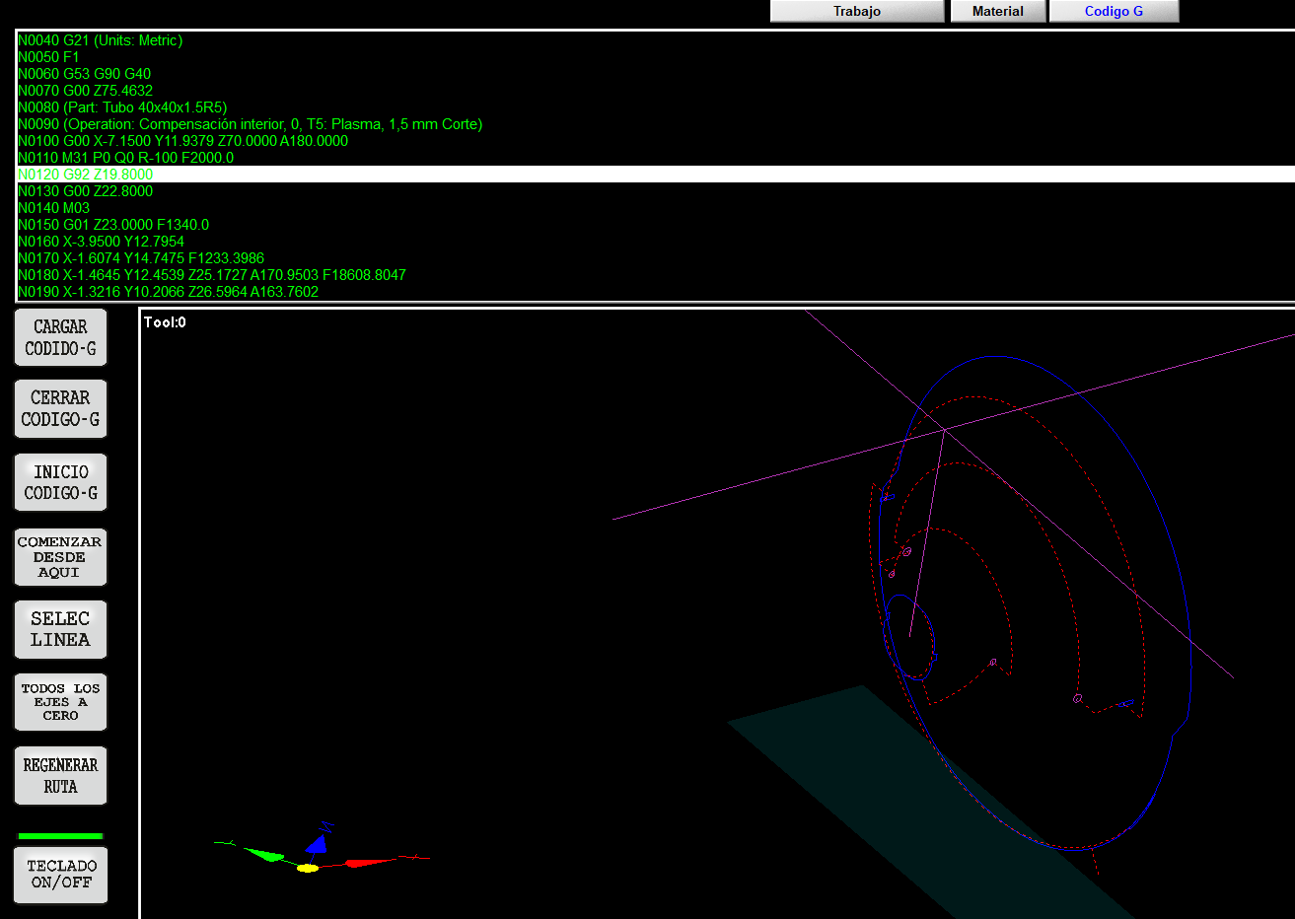1295x919 pixels.
Task: Click the SELEC LINEA button
Action: click(60, 629)
